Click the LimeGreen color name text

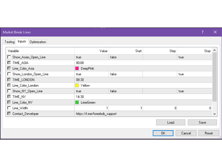point(88,102)
